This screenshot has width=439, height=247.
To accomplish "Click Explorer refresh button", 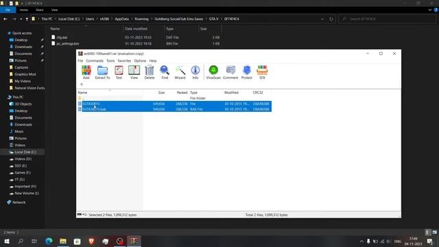I will pos(331,19).
